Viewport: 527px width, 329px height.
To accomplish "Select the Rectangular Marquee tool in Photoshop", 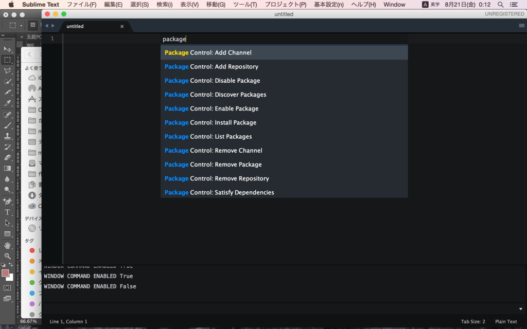I will coord(7,60).
